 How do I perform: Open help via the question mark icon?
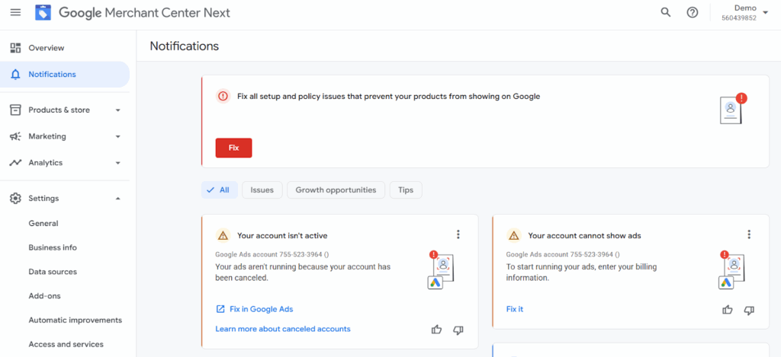point(693,12)
